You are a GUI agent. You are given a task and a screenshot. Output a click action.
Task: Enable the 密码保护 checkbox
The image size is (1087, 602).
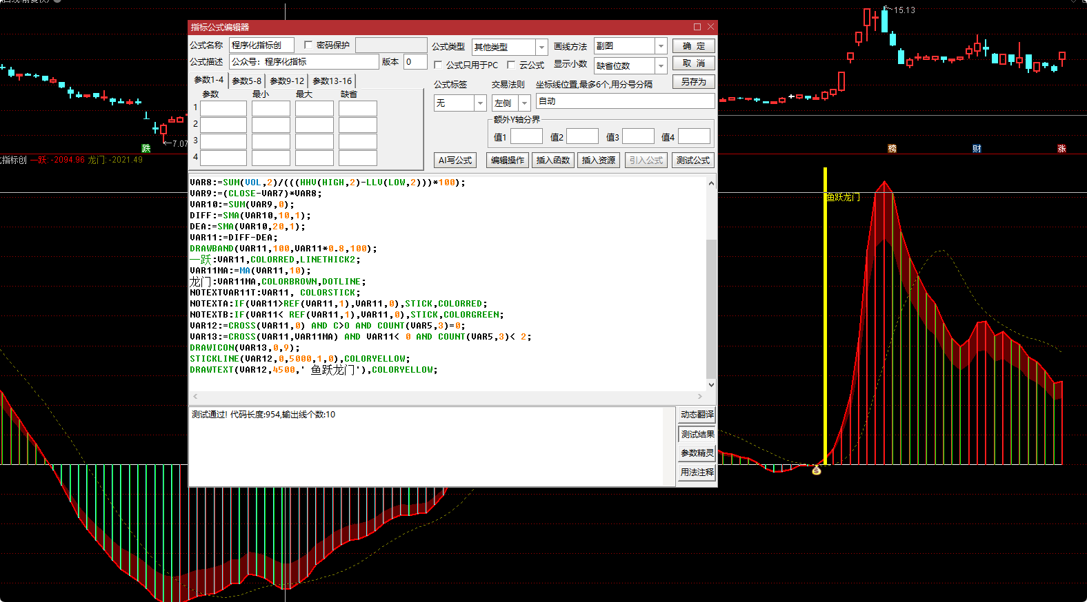click(308, 45)
